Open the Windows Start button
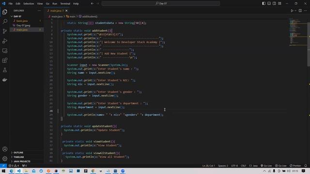 [x=3, y=171]
